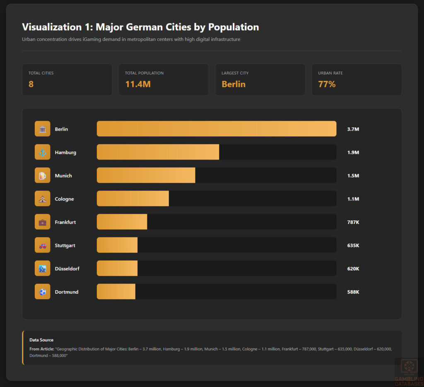The image size is (424, 387).
Task: Click the Berlin city building icon
Action: click(x=42, y=129)
